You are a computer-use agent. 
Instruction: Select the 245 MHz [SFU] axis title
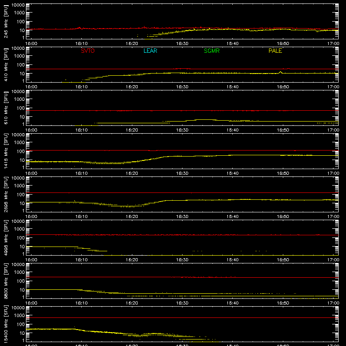(x=6, y=21)
